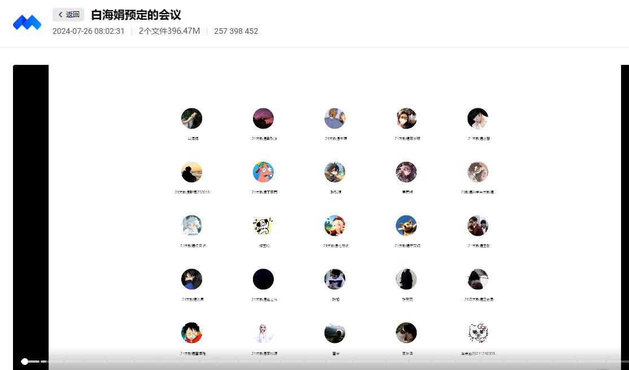Click the Elsa princess avatar
The width and height of the screenshot is (629, 370).
[263, 333]
